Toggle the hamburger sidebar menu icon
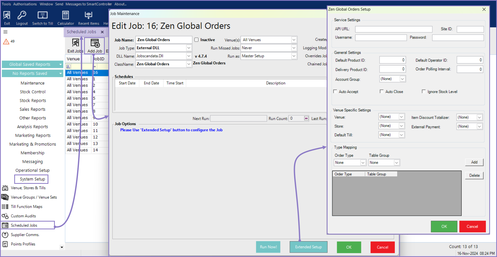The image size is (497, 257). coord(5,32)
